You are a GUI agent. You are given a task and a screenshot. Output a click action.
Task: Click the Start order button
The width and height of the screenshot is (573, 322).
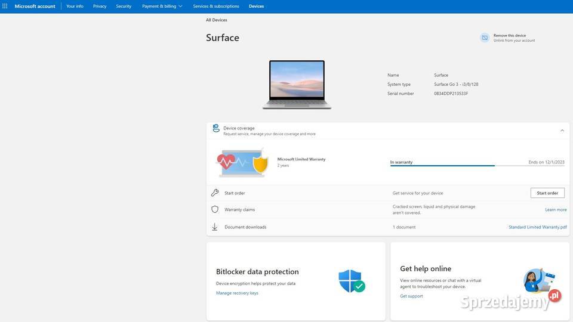[x=547, y=193]
